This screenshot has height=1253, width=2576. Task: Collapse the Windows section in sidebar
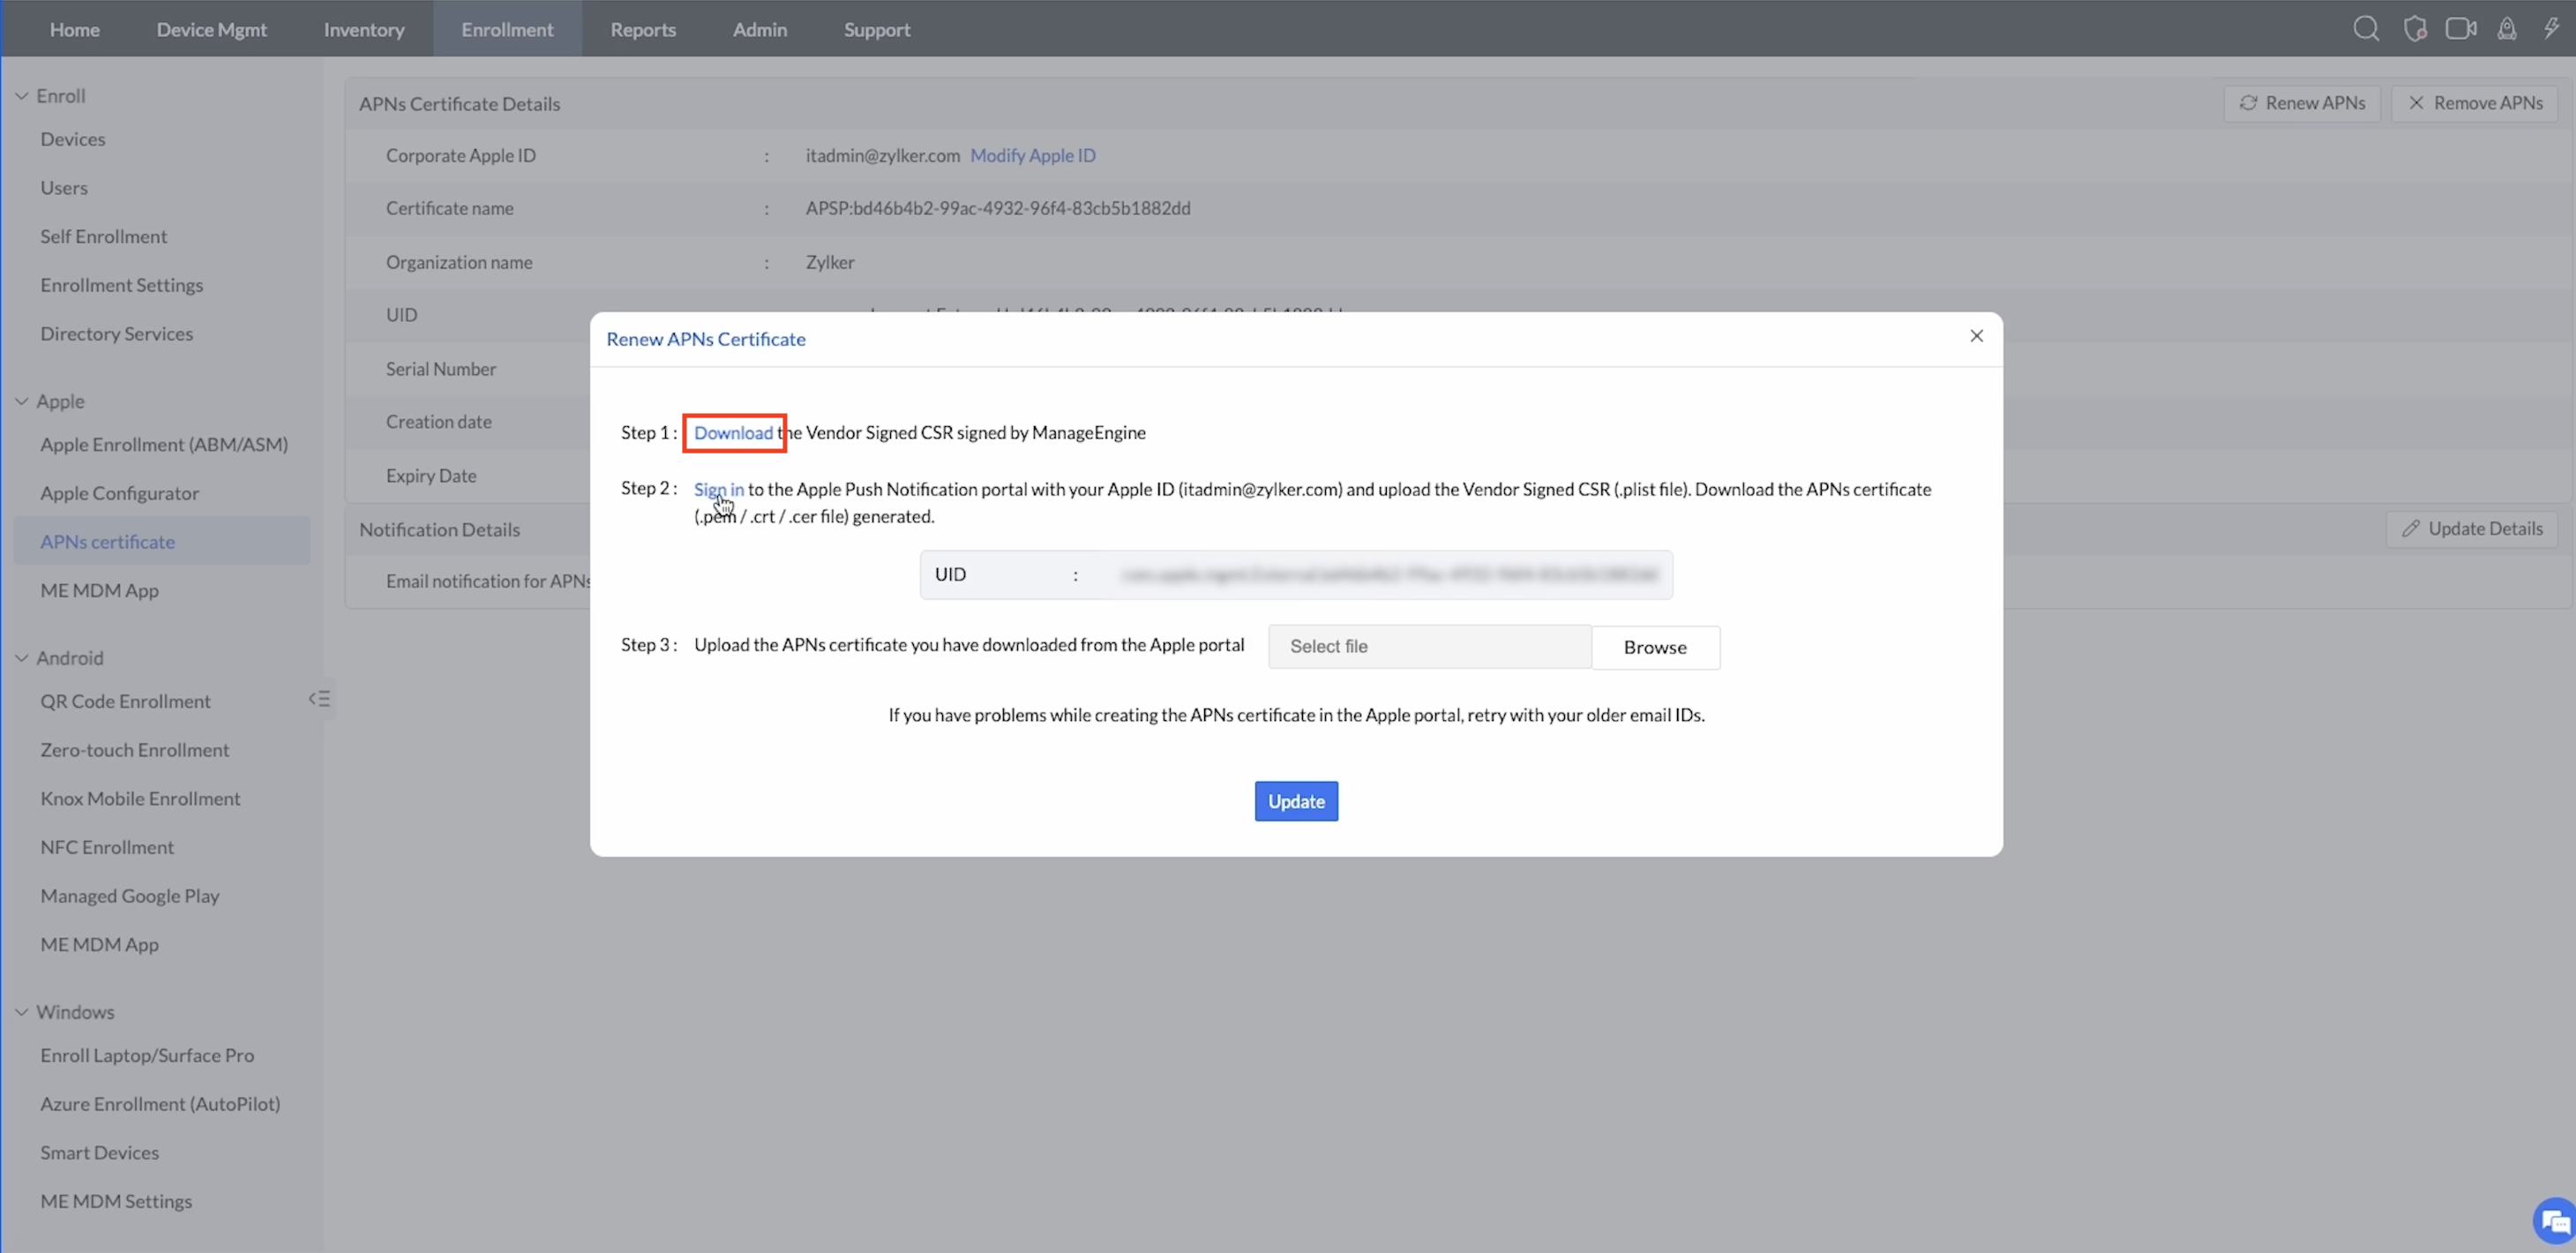(x=21, y=1012)
